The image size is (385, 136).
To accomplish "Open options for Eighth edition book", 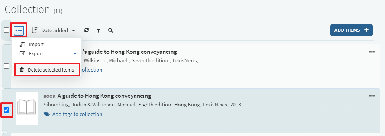I will 372,96.
